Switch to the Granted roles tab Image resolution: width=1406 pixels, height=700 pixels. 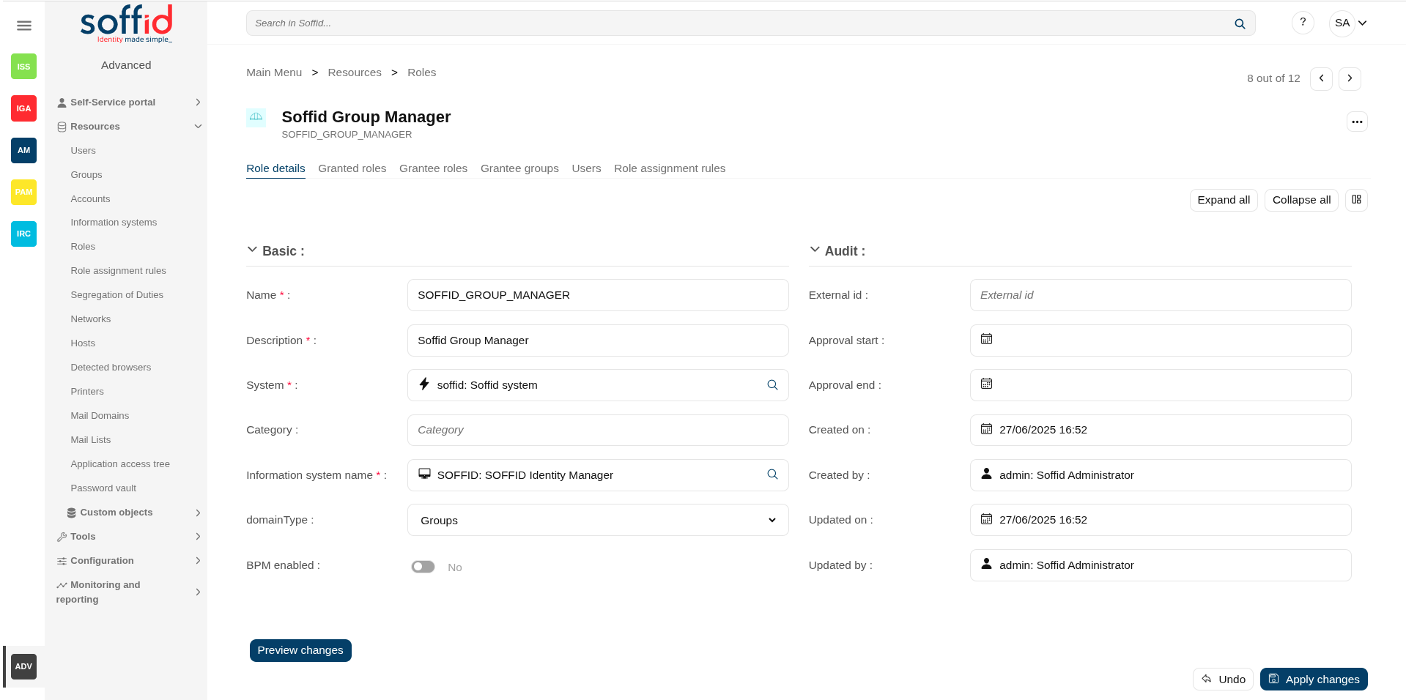coord(352,168)
